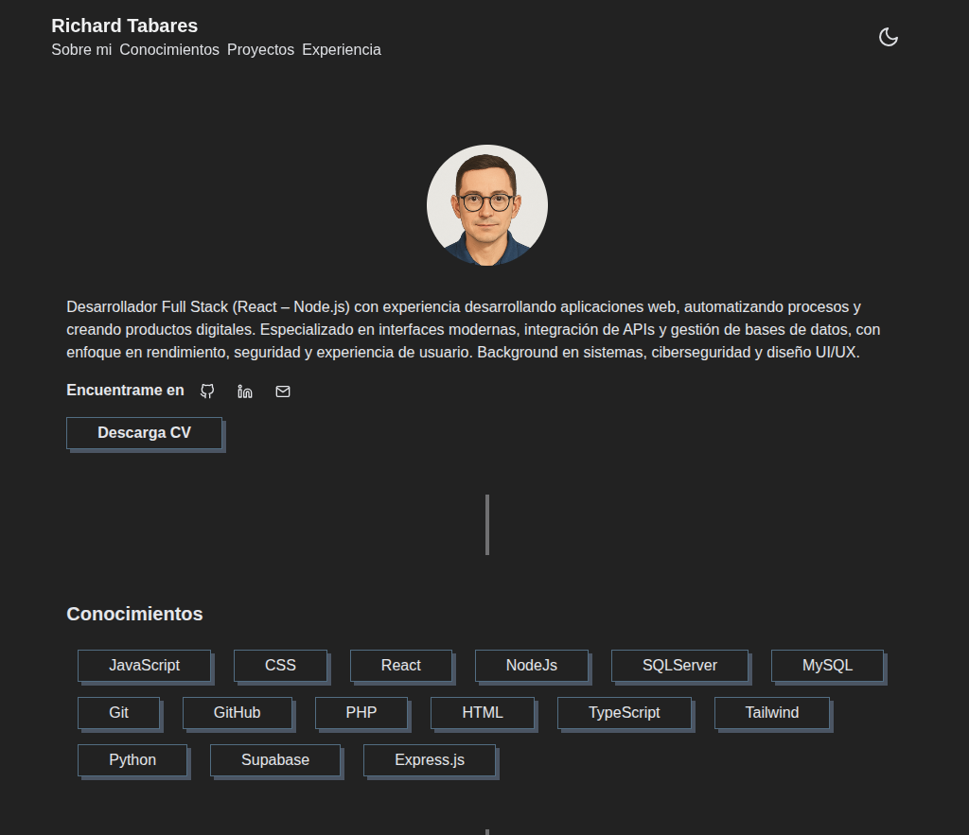Choose the MySQL skill tag
This screenshot has width=969, height=835.
pyautogui.click(x=827, y=665)
